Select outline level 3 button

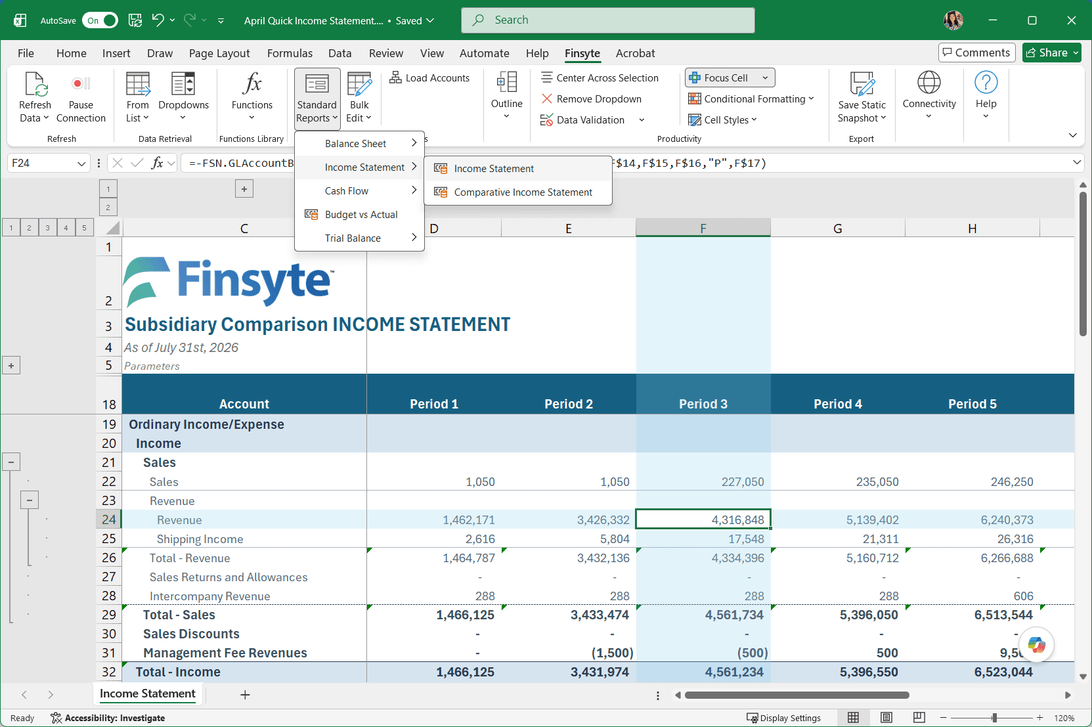[47, 228]
